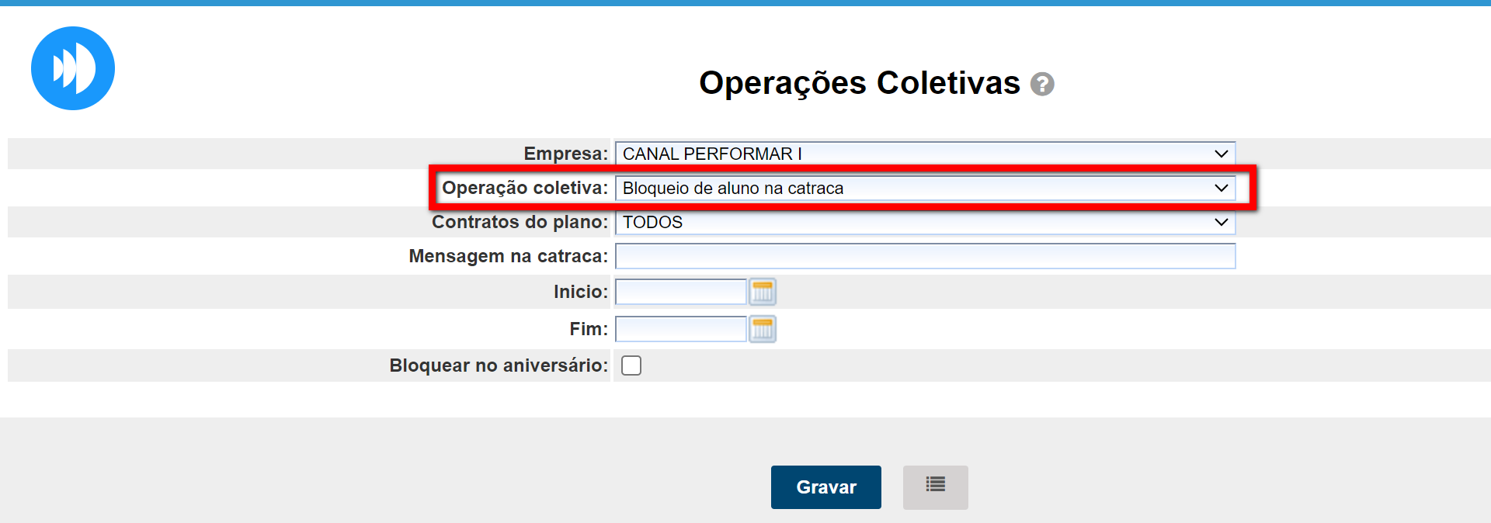
Task: Expand the Operação coletiva dropdown
Action: click(924, 188)
